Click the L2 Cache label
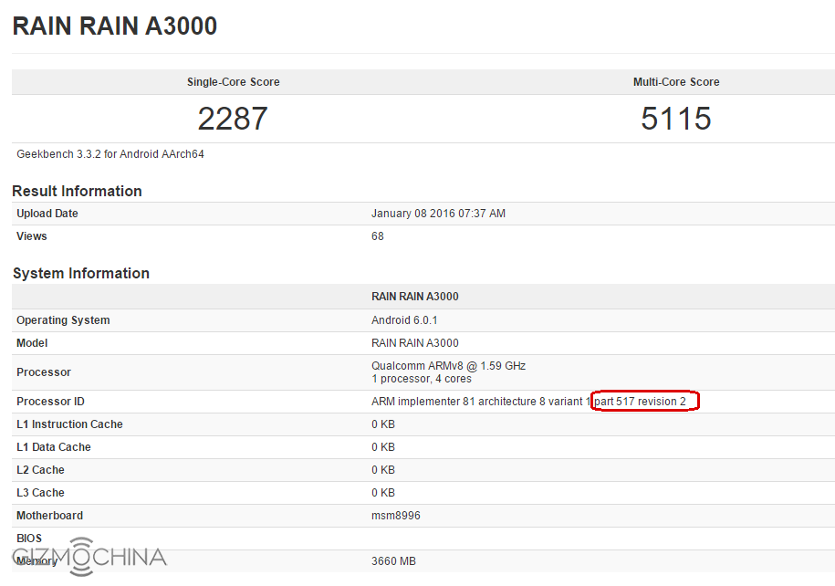Viewport: 835px width, 586px height. [40, 470]
